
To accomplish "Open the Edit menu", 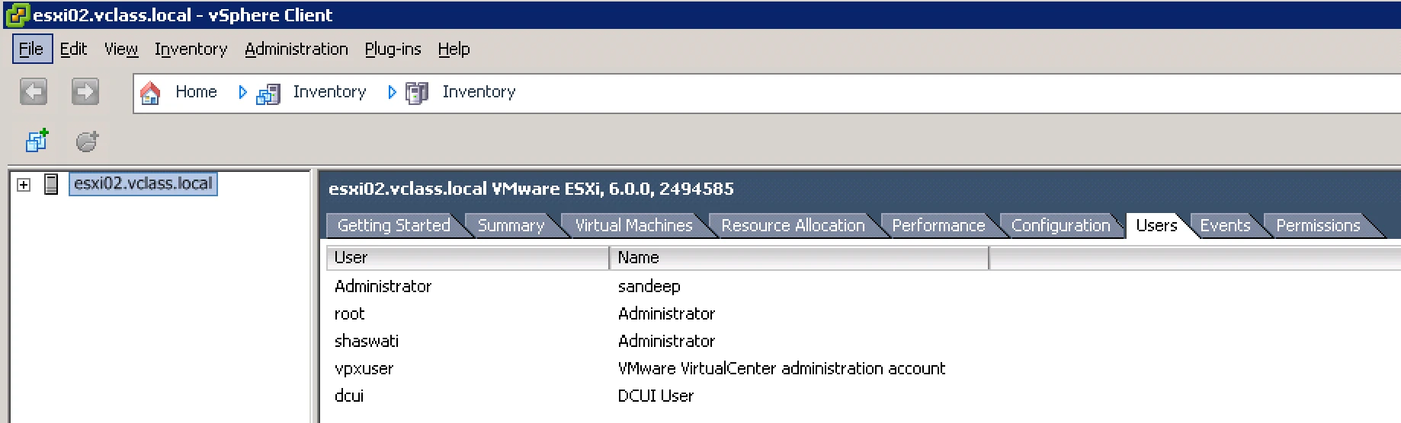I will pos(73,49).
